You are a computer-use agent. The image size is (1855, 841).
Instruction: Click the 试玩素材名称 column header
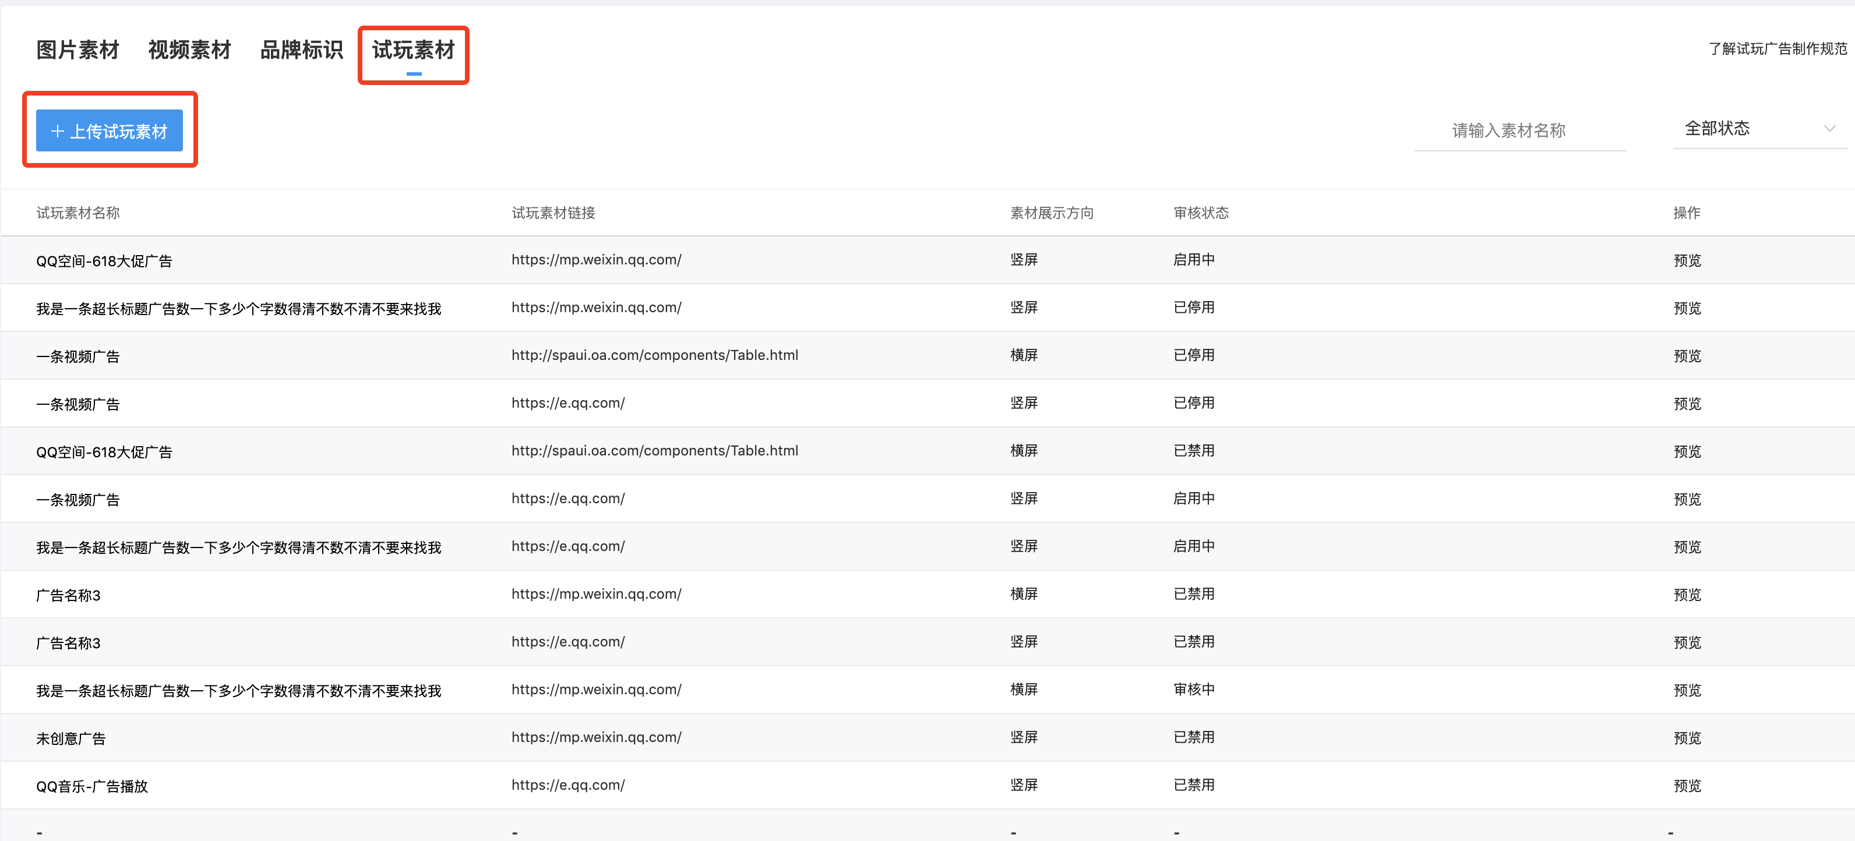point(77,213)
